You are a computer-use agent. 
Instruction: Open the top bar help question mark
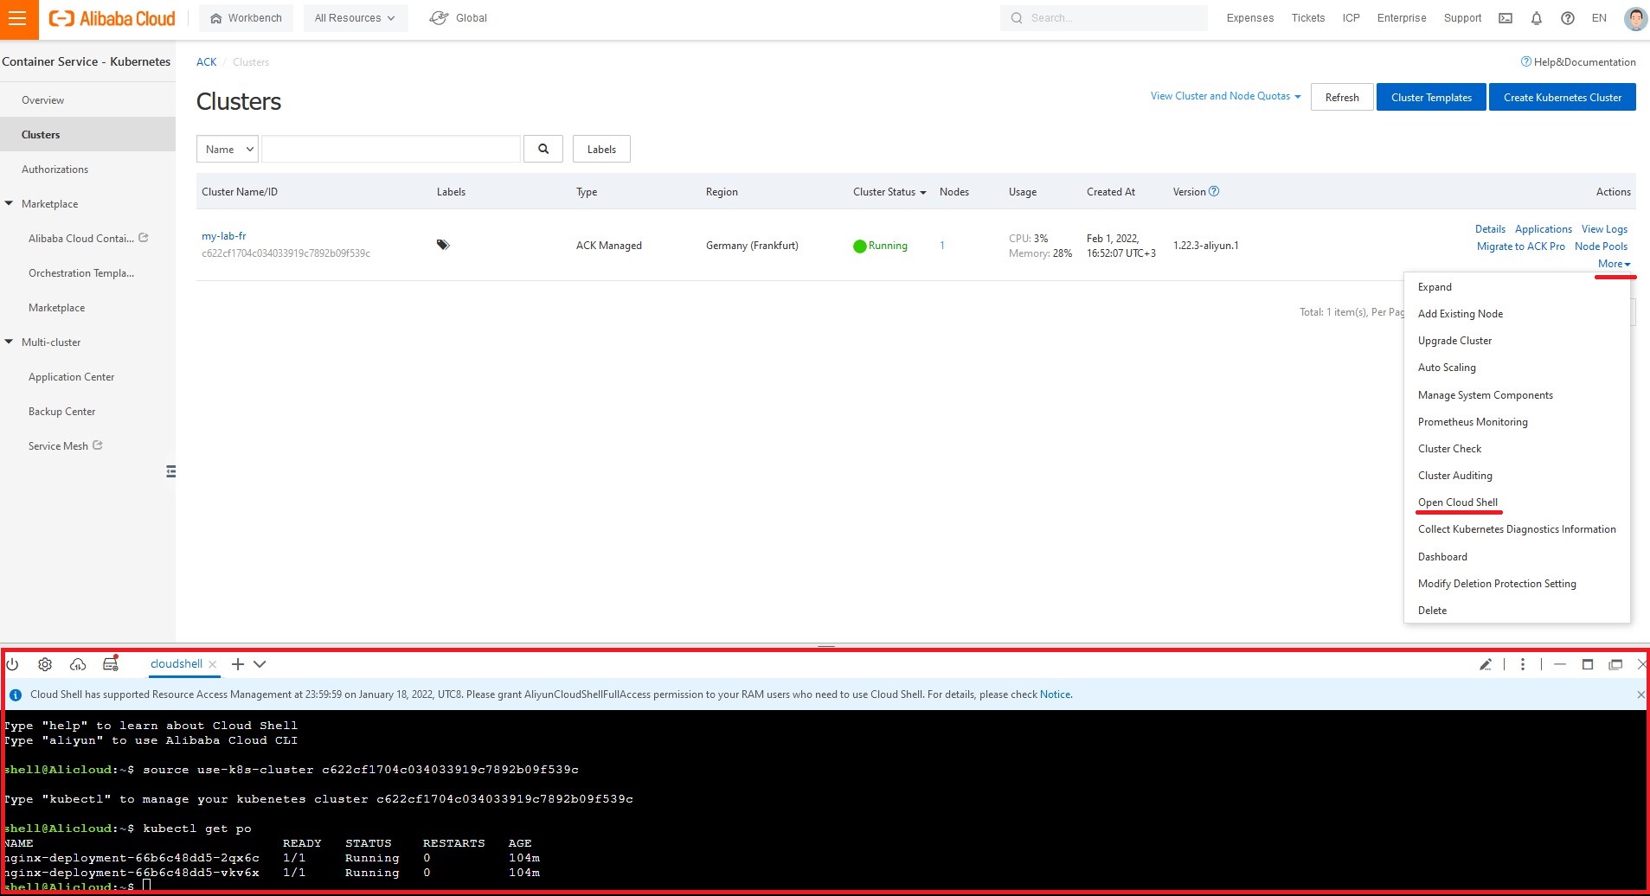tap(1568, 18)
